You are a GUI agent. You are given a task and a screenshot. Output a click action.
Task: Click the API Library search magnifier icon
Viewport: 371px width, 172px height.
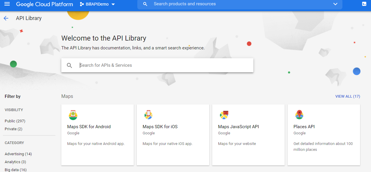click(70, 65)
